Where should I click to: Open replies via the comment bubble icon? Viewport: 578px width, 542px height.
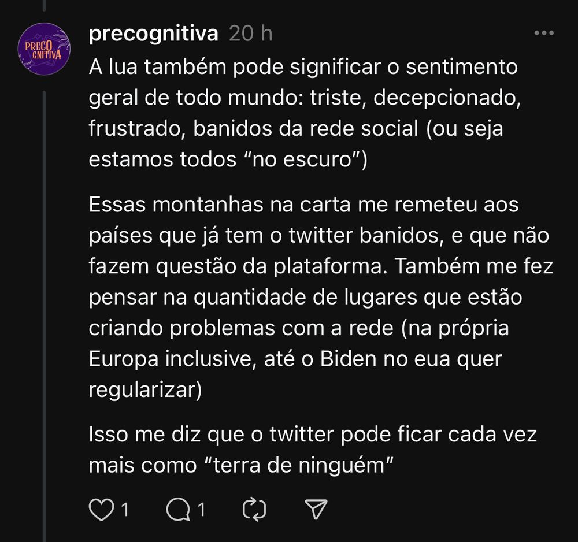pyautogui.click(x=178, y=510)
